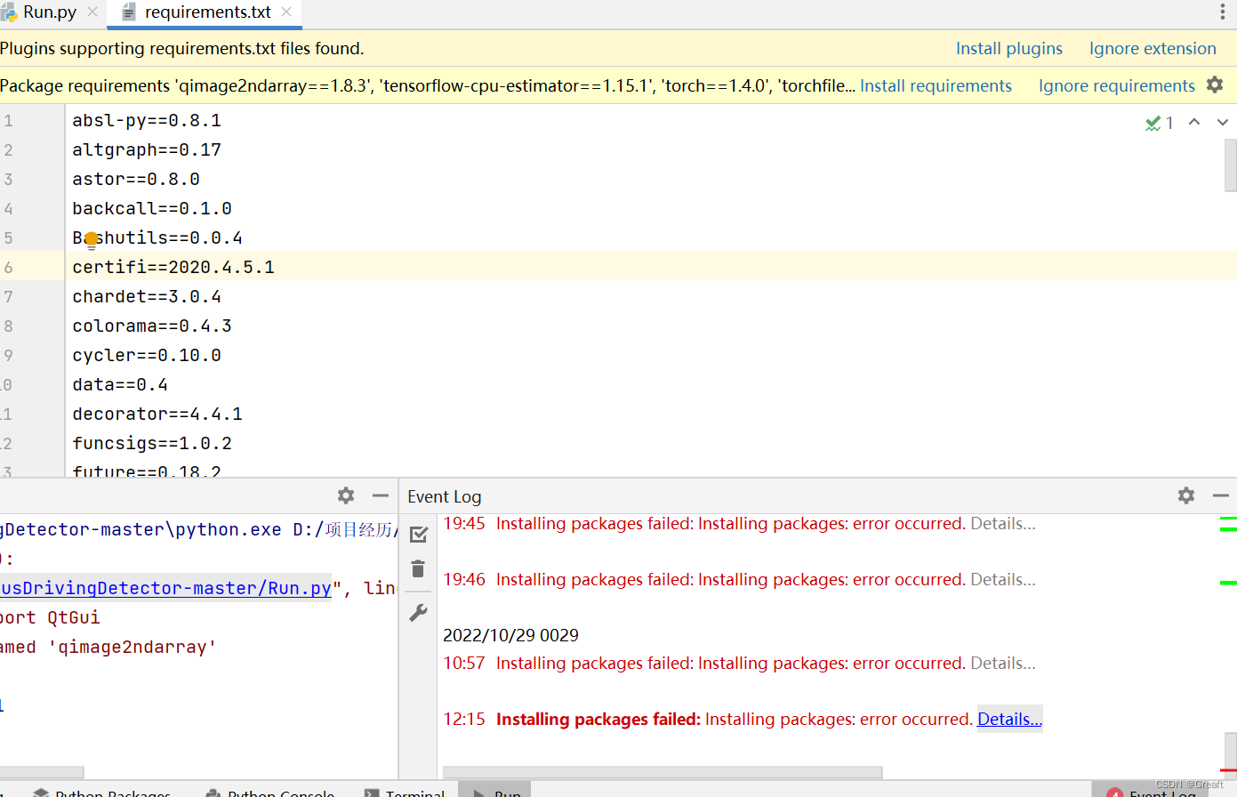Select the requirements.txt editor tab
1237x797 pixels.
pyautogui.click(x=206, y=12)
